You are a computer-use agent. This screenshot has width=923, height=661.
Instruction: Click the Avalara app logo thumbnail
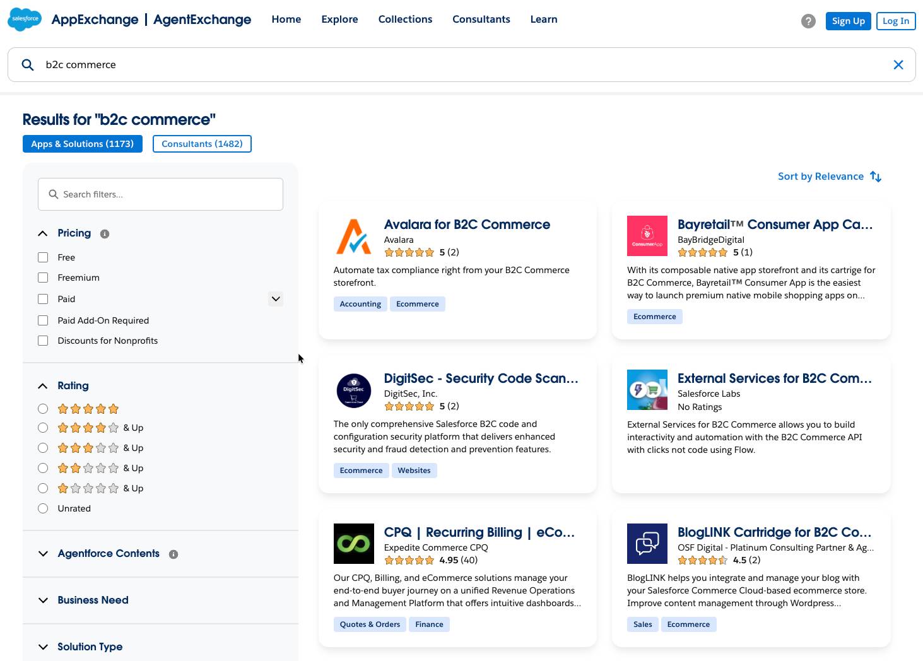coord(354,236)
